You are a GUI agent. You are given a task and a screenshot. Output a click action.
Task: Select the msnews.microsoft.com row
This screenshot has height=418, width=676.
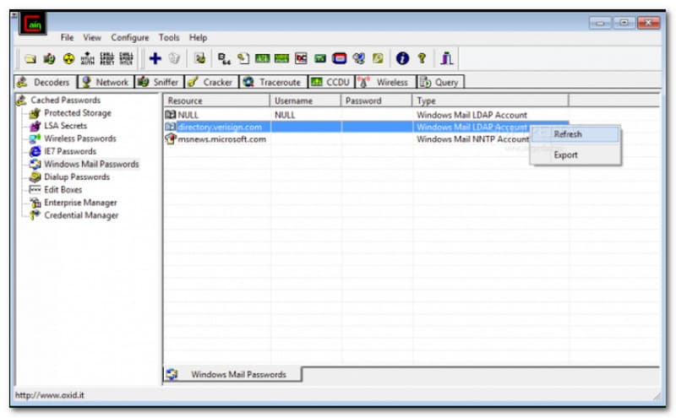[x=221, y=139]
